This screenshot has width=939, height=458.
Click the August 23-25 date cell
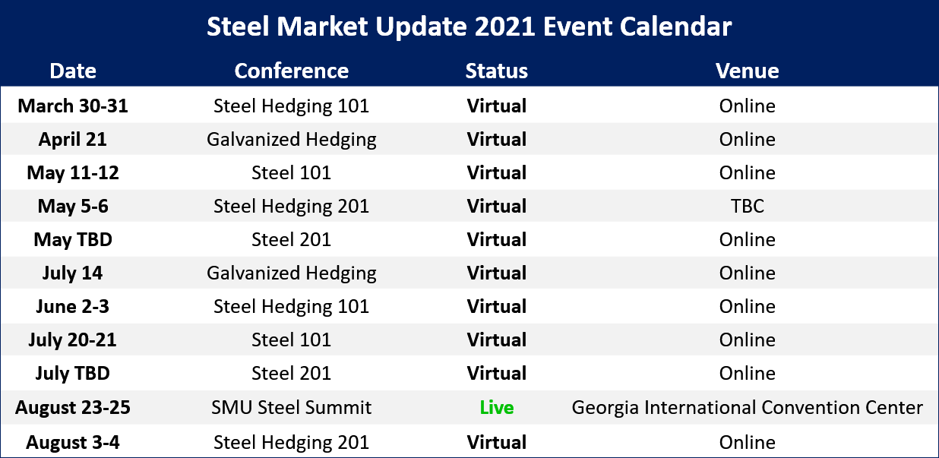coord(73,407)
